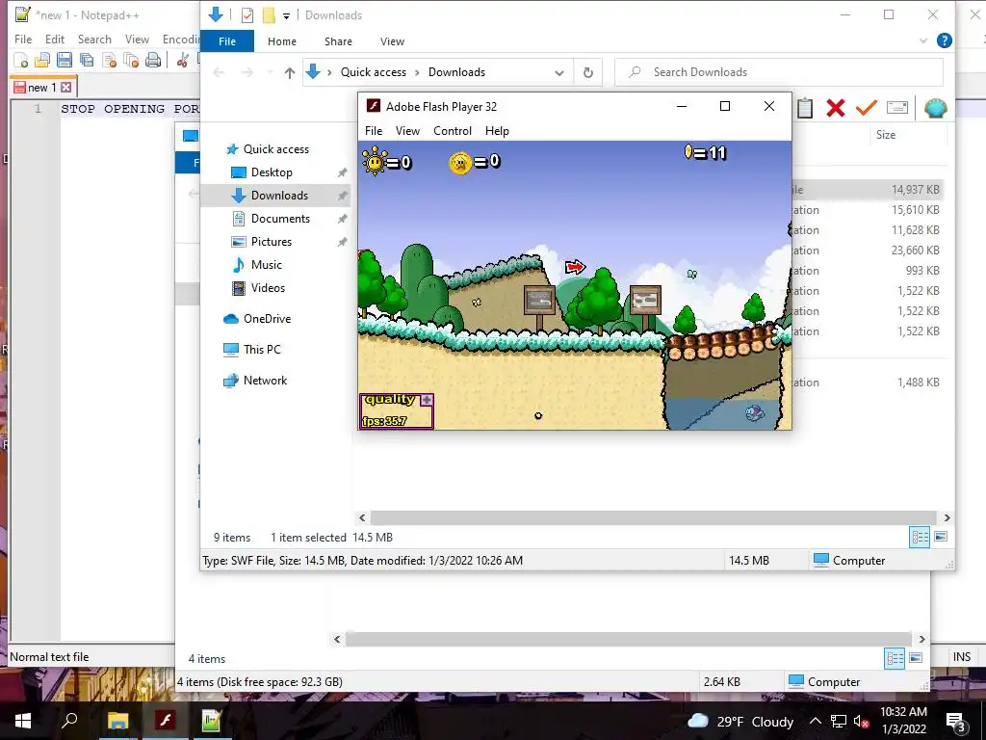Select This PC in the navigation pane
This screenshot has height=740, width=986.
pyautogui.click(x=262, y=350)
